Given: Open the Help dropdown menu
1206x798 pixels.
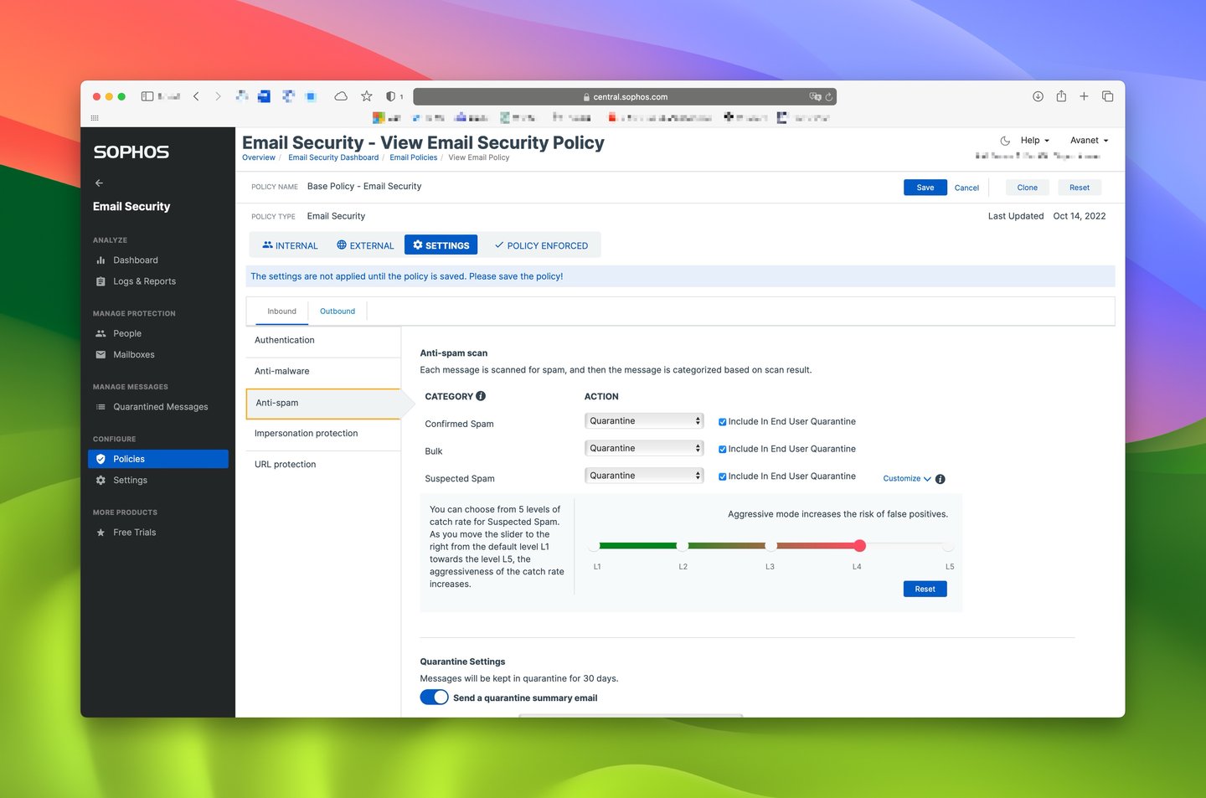Looking at the screenshot, I should (x=1034, y=141).
